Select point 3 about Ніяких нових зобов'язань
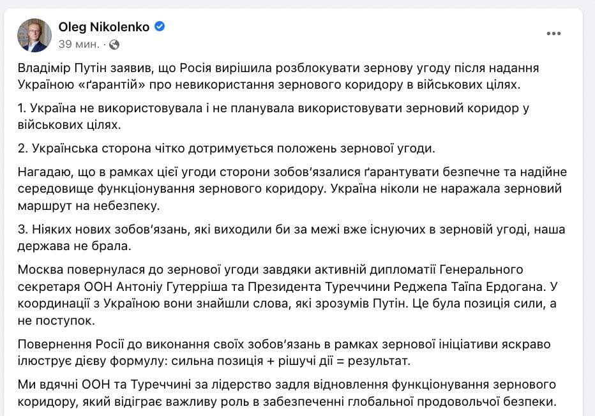Image resolution: width=595 pixels, height=416 pixels. point(291,237)
